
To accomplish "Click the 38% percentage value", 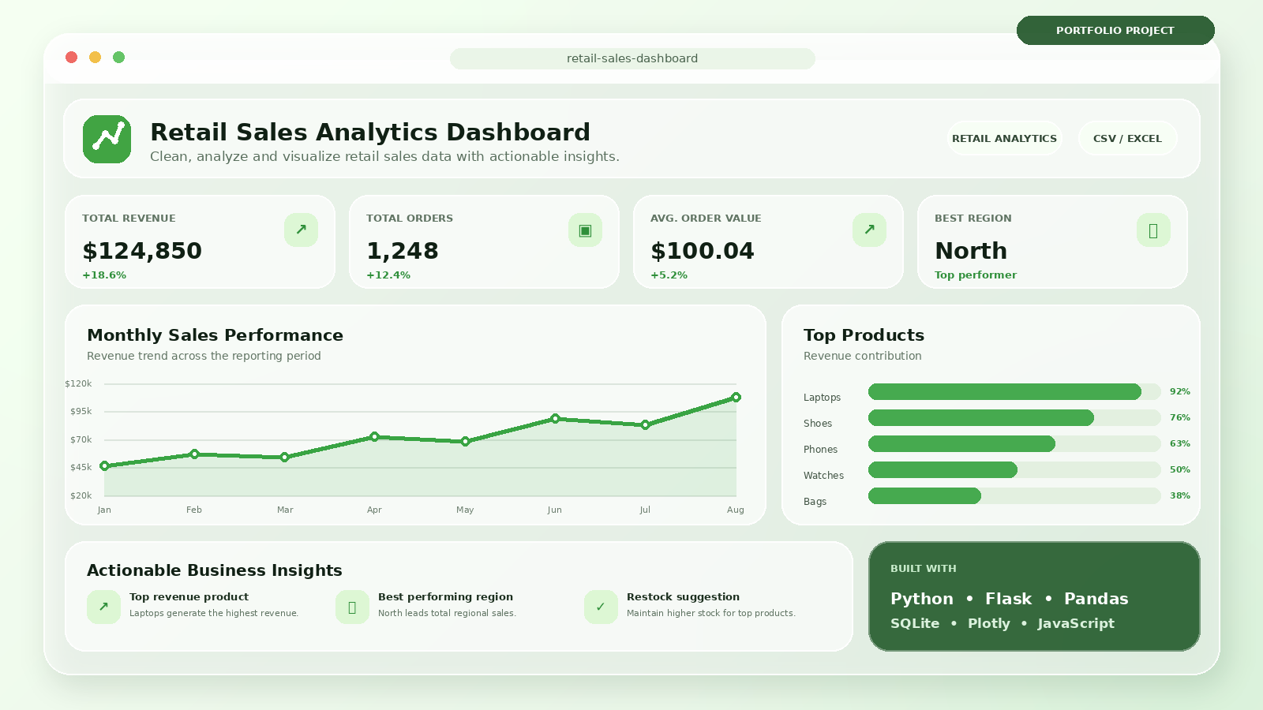I will (1180, 495).
